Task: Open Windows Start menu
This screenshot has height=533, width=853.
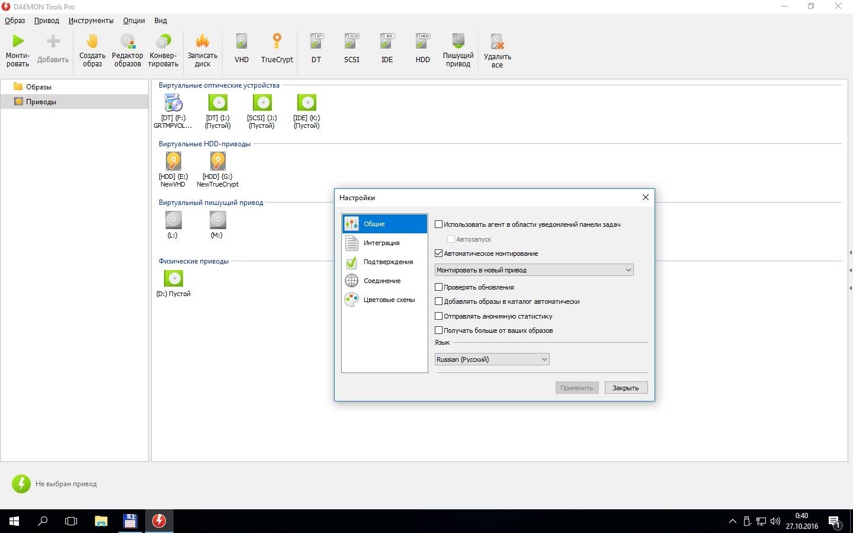Action: point(14,521)
